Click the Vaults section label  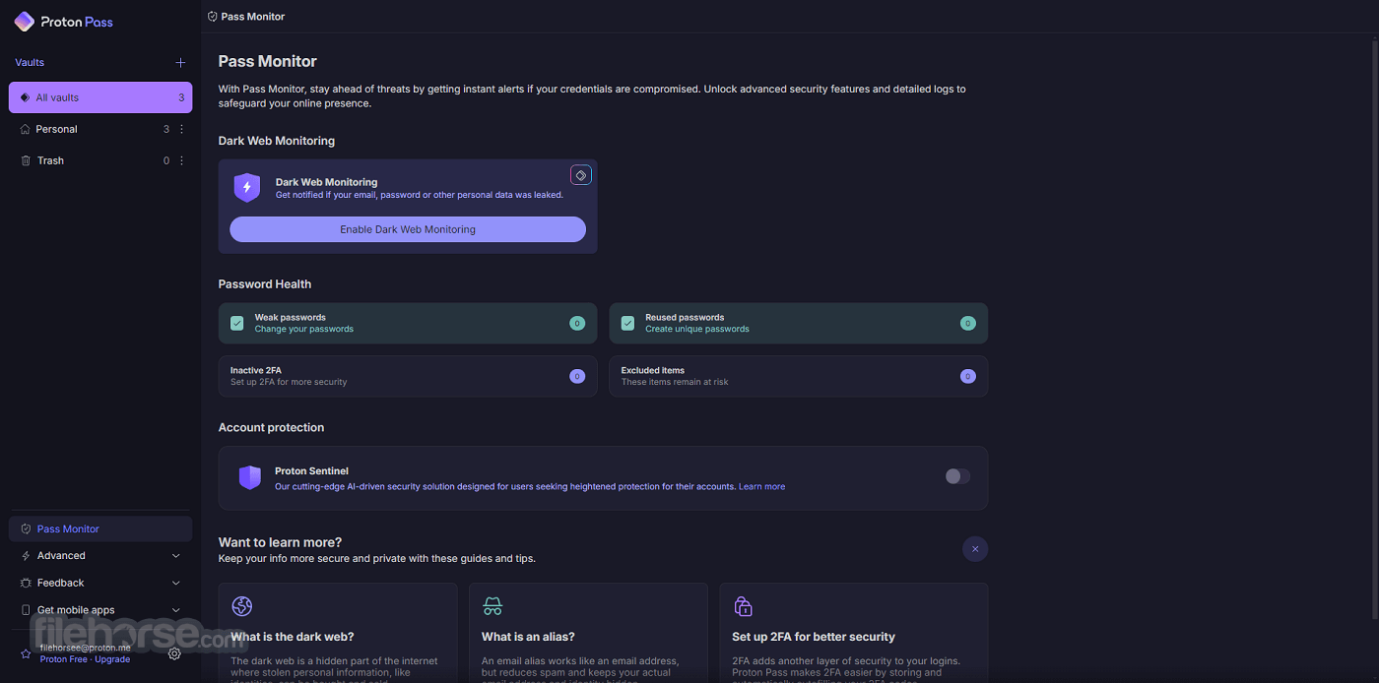(30, 63)
